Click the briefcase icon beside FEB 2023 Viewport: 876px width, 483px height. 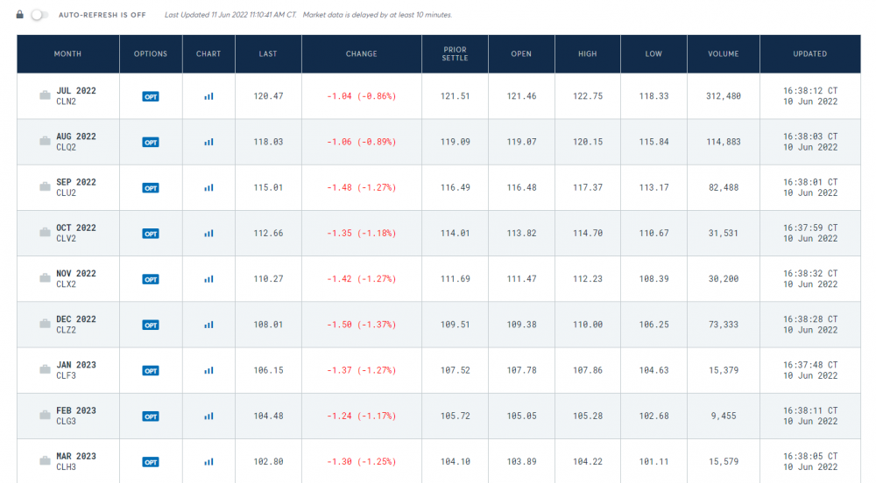(45, 416)
